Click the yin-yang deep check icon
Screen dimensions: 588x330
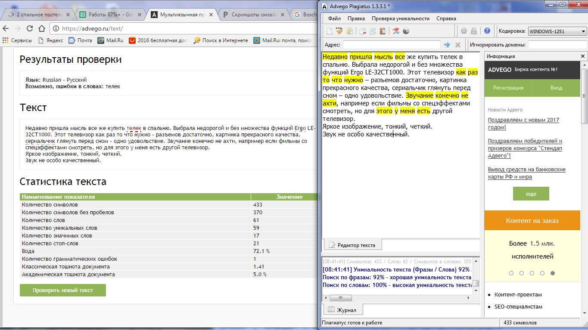(405, 31)
